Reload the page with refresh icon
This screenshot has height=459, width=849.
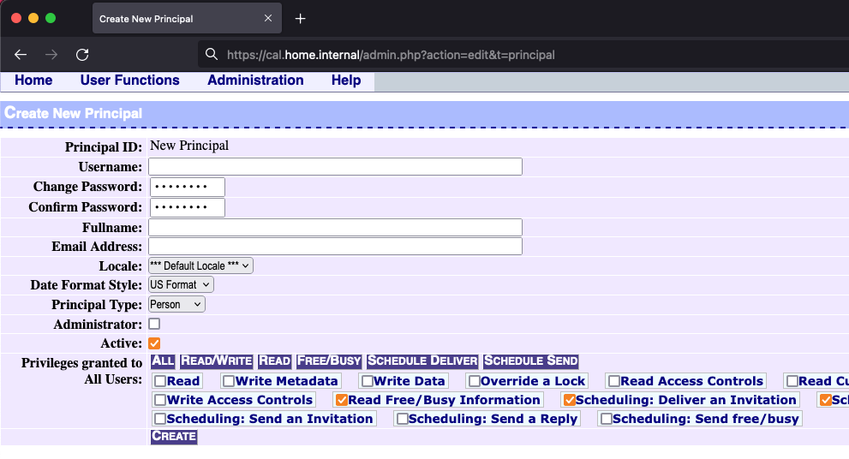[x=82, y=55]
